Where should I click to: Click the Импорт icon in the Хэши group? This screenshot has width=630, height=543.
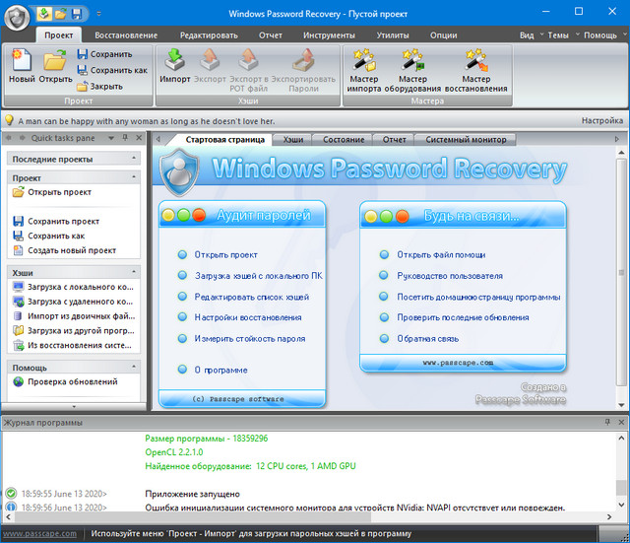(175, 66)
